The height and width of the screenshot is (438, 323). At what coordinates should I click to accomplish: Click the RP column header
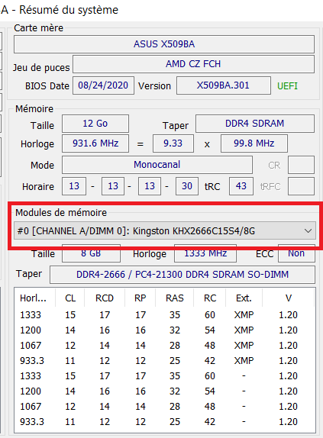pos(141,298)
